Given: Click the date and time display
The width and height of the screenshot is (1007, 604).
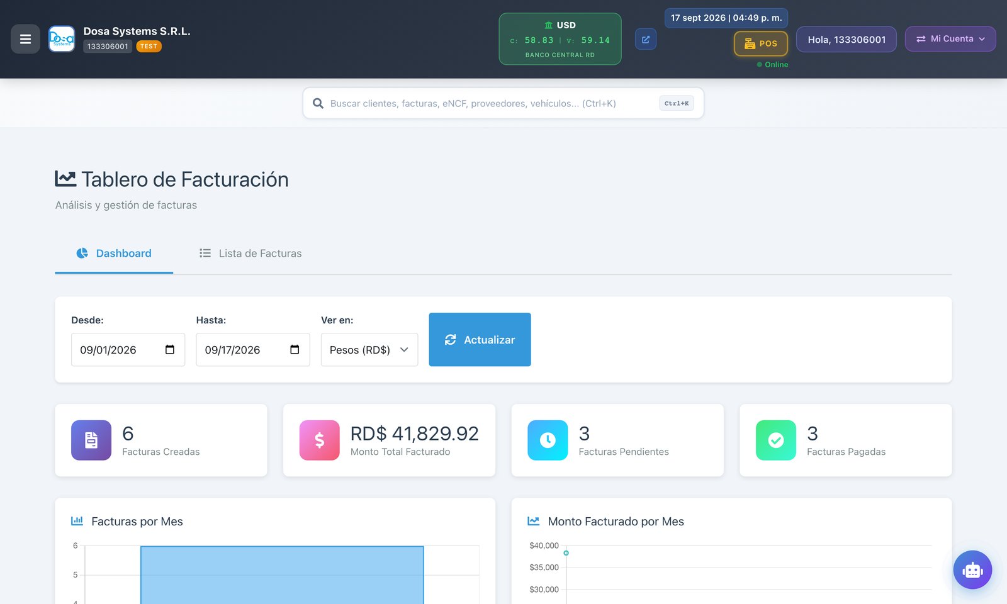Looking at the screenshot, I should (x=726, y=18).
